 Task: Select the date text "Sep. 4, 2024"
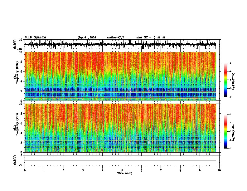point(87,37)
